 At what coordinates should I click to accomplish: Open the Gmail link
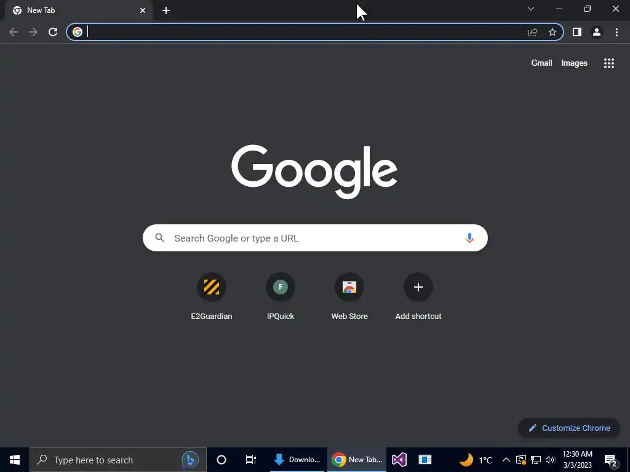click(x=541, y=63)
